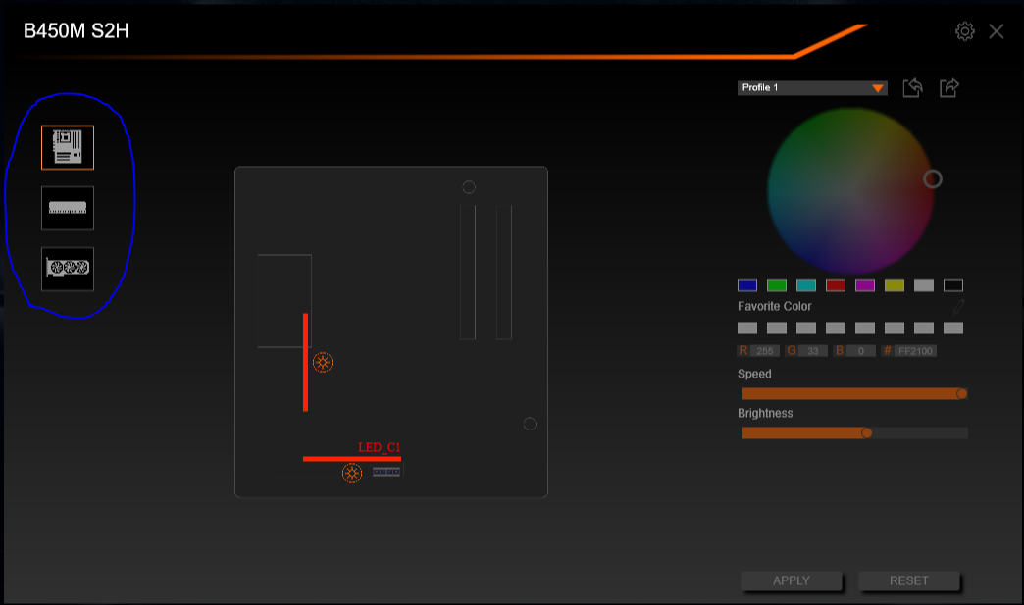Viewport: 1024px width, 605px height.
Task: Open settings with the gear icon
Action: (964, 31)
